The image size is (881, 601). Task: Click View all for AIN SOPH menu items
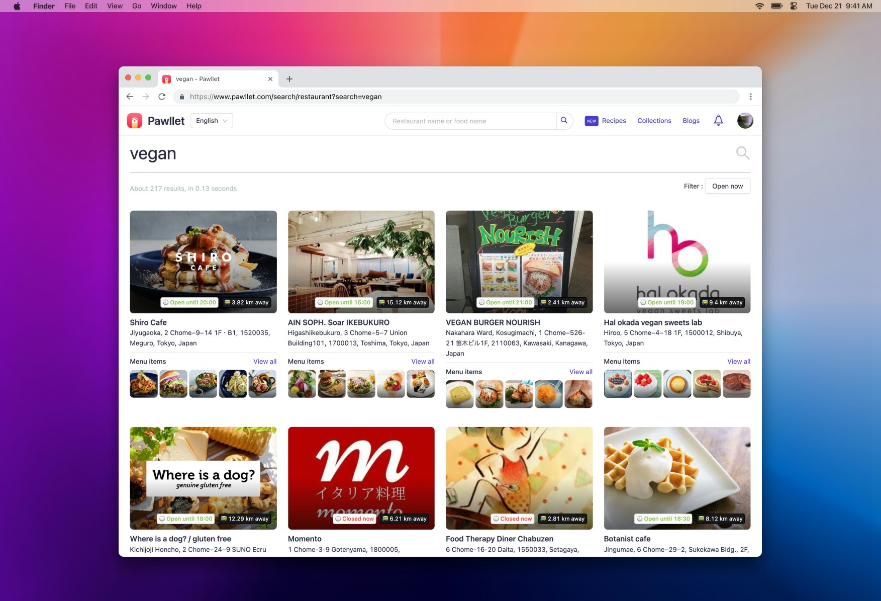tap(423, 362)
